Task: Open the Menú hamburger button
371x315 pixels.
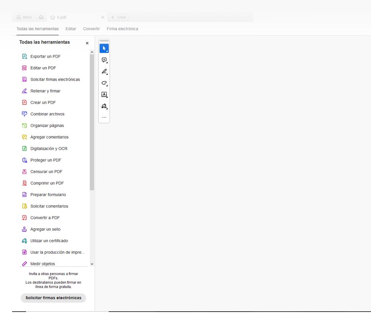Action: click(24, 17)
